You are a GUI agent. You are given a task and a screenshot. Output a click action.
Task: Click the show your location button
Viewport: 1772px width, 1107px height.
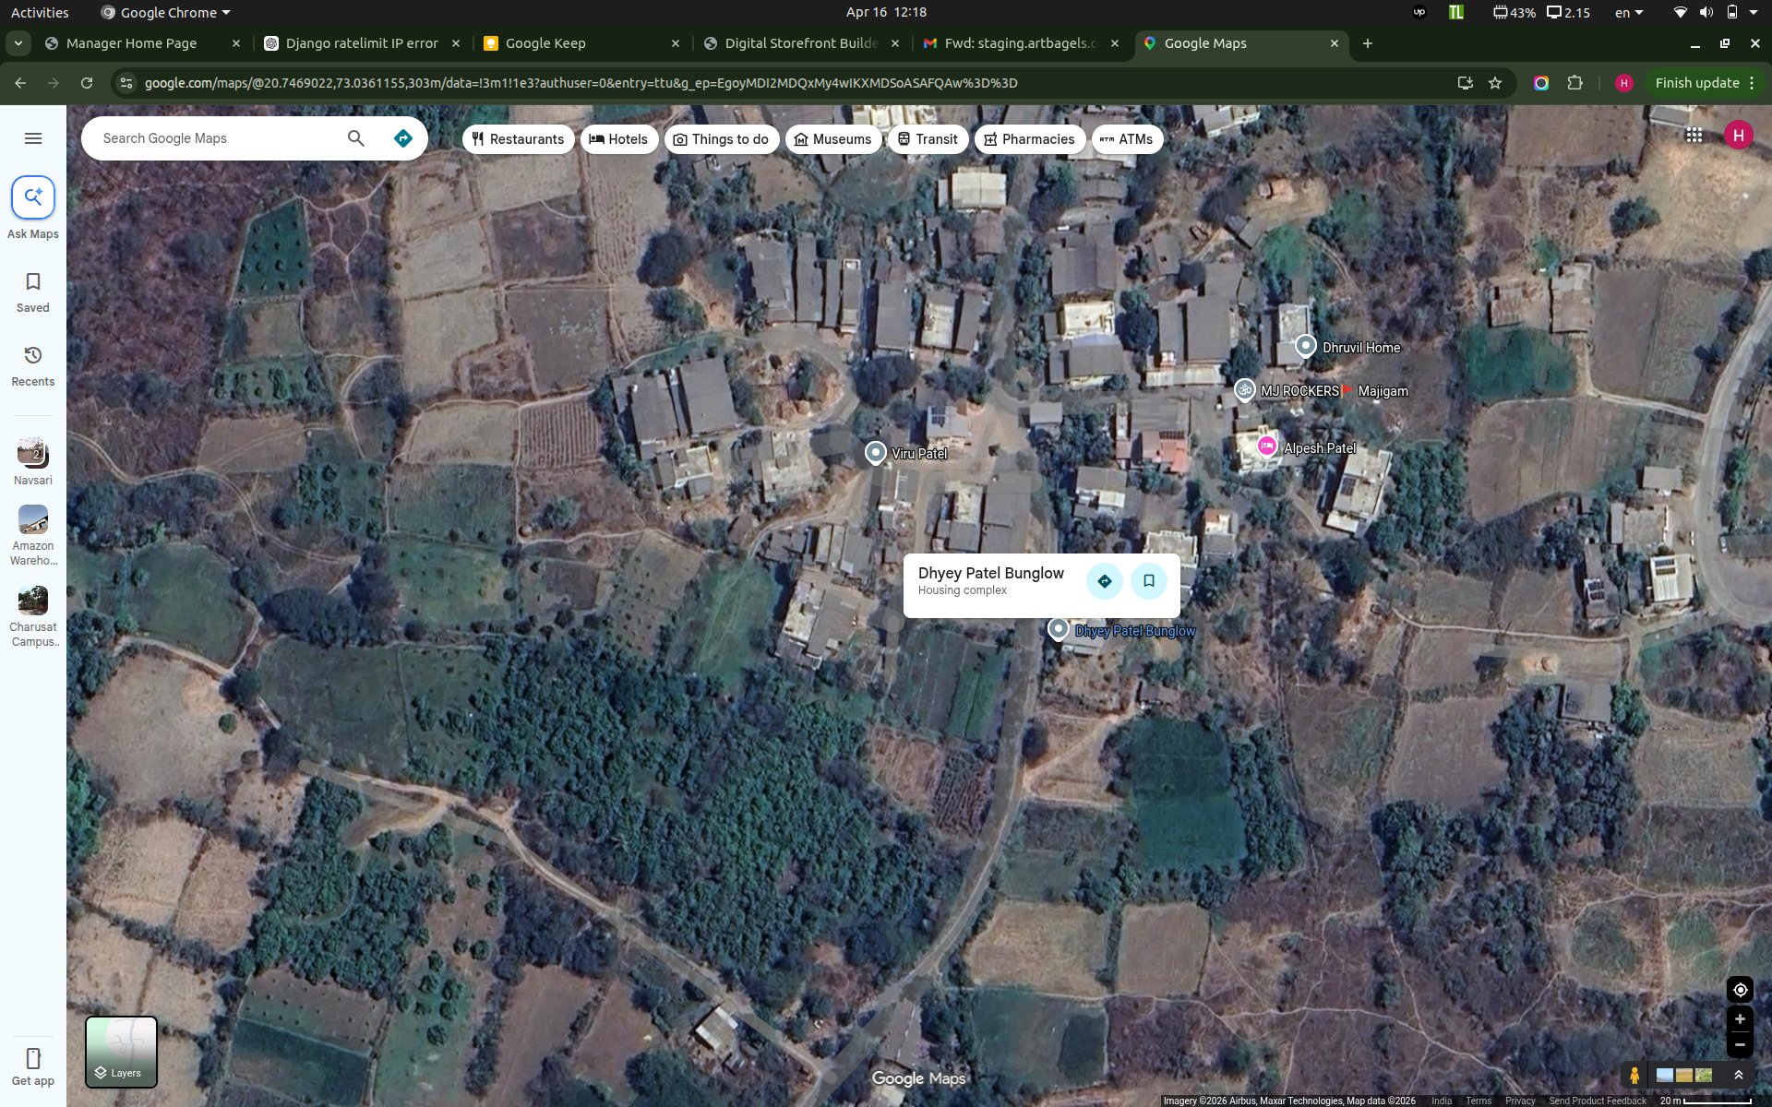coord(1740,990)
